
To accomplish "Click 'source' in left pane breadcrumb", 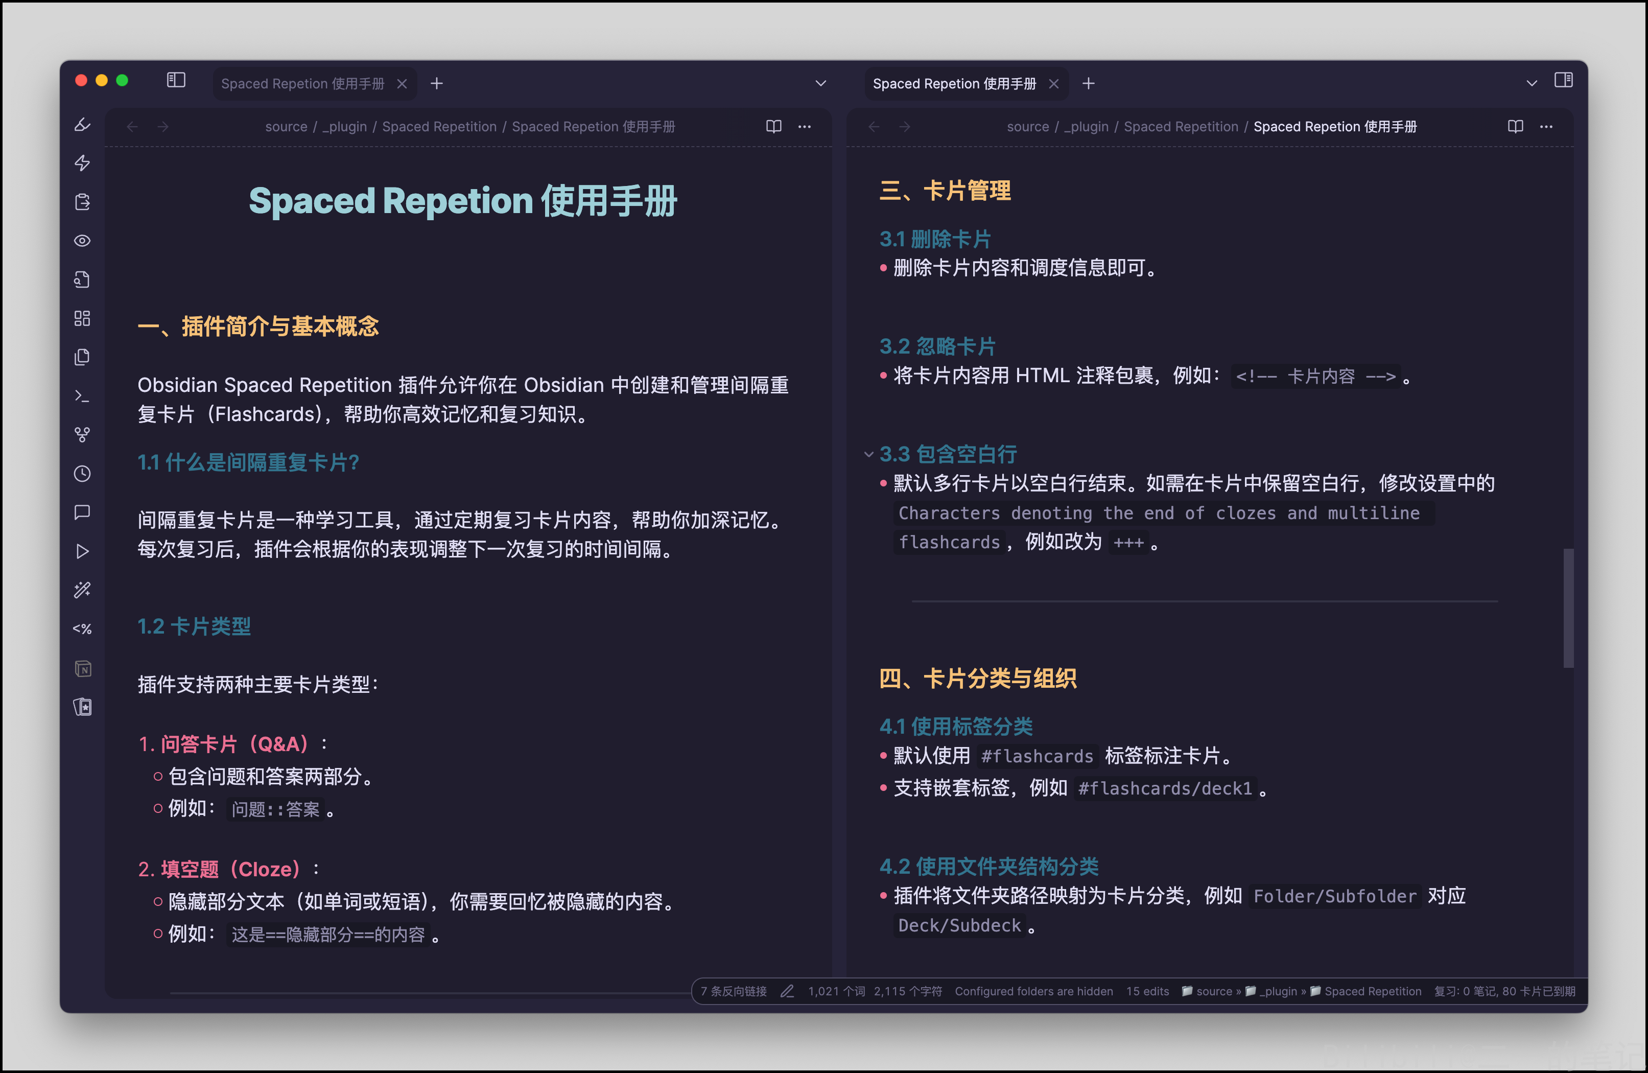I will click(286, 127).
